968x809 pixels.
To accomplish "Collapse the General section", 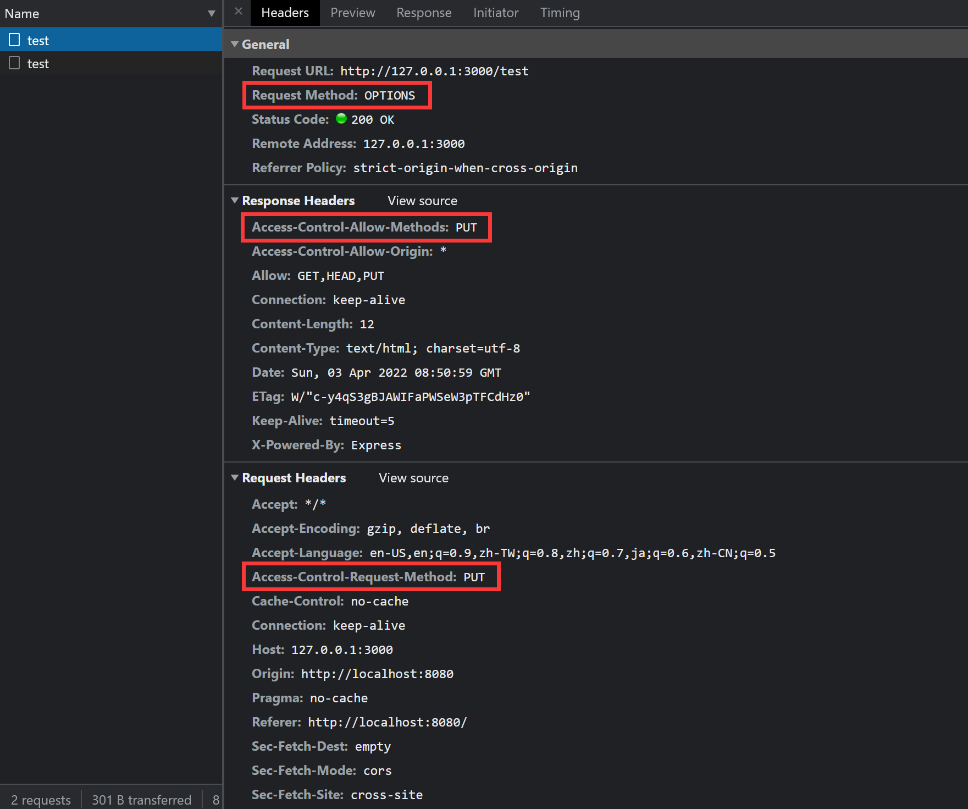I will (235, 44).
